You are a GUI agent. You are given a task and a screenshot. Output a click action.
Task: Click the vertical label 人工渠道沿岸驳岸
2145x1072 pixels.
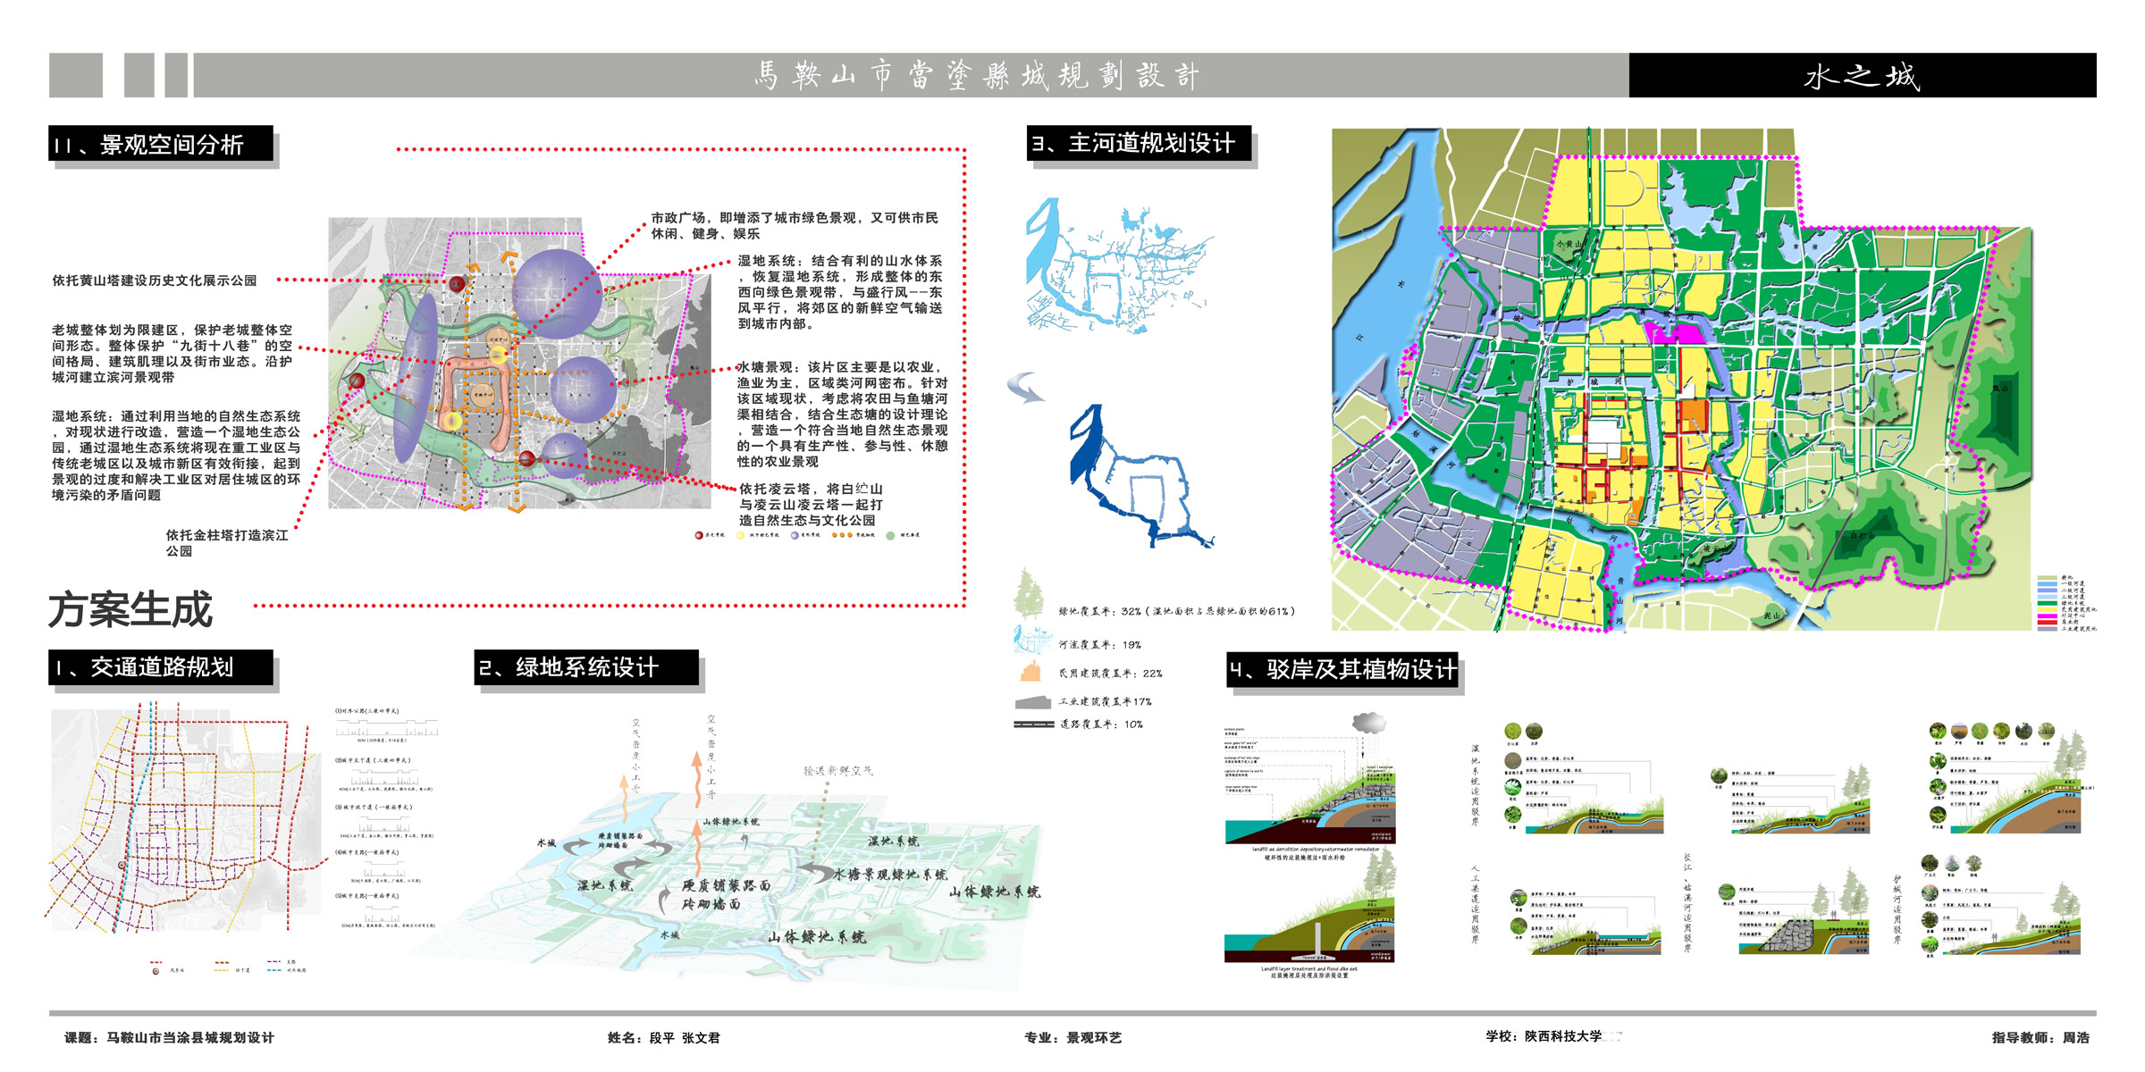point(1474,904)
